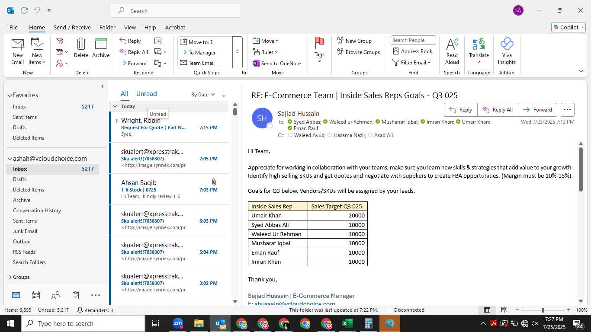Screen dimensions: 591x332
Task: Switch to People in navigation bar
Action: click(55, 295)
